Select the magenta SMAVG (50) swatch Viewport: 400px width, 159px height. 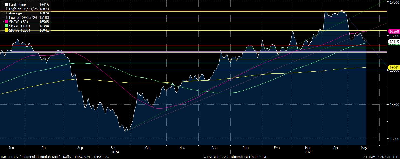(6, 22)
